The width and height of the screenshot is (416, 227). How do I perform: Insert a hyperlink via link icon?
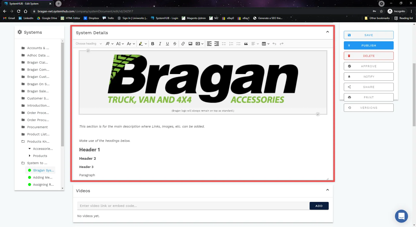[x=183, y=44]
